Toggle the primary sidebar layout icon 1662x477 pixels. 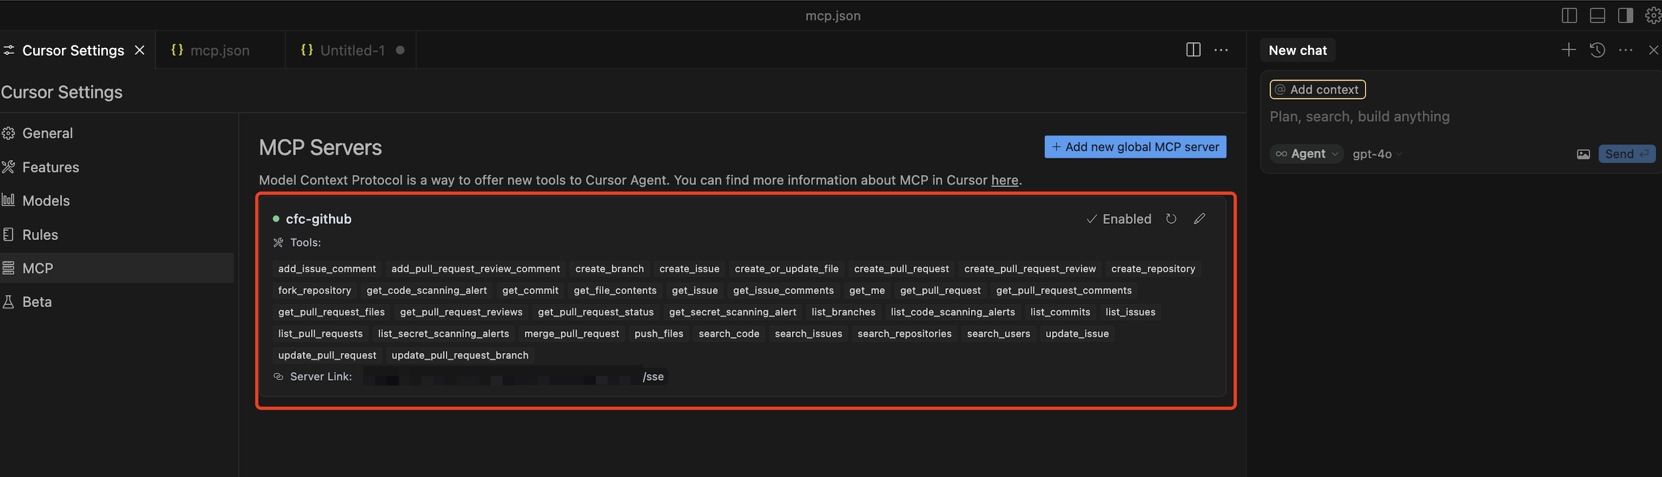pyautogui.click(x=1569, y=16)
